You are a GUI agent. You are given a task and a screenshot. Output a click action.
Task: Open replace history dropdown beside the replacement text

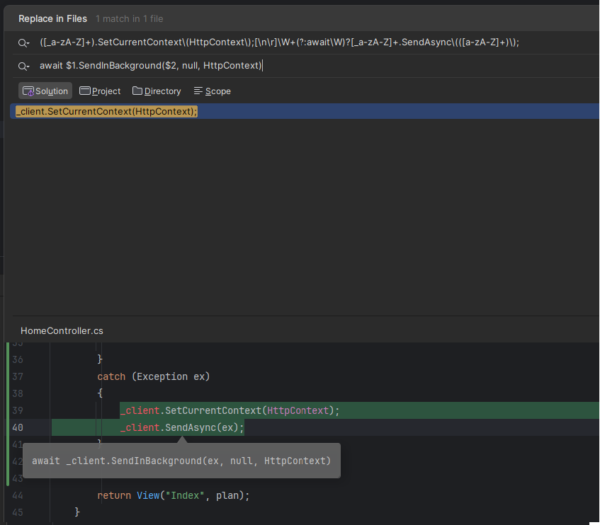tap(23, 67)
